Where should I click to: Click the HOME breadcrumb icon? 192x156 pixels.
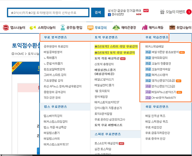pyautogui.click(x=13, y=54)
